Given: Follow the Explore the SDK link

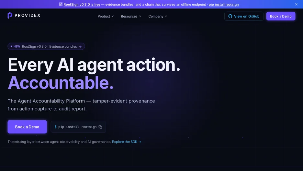Looking at the screenshot, I should pos(127,142).
